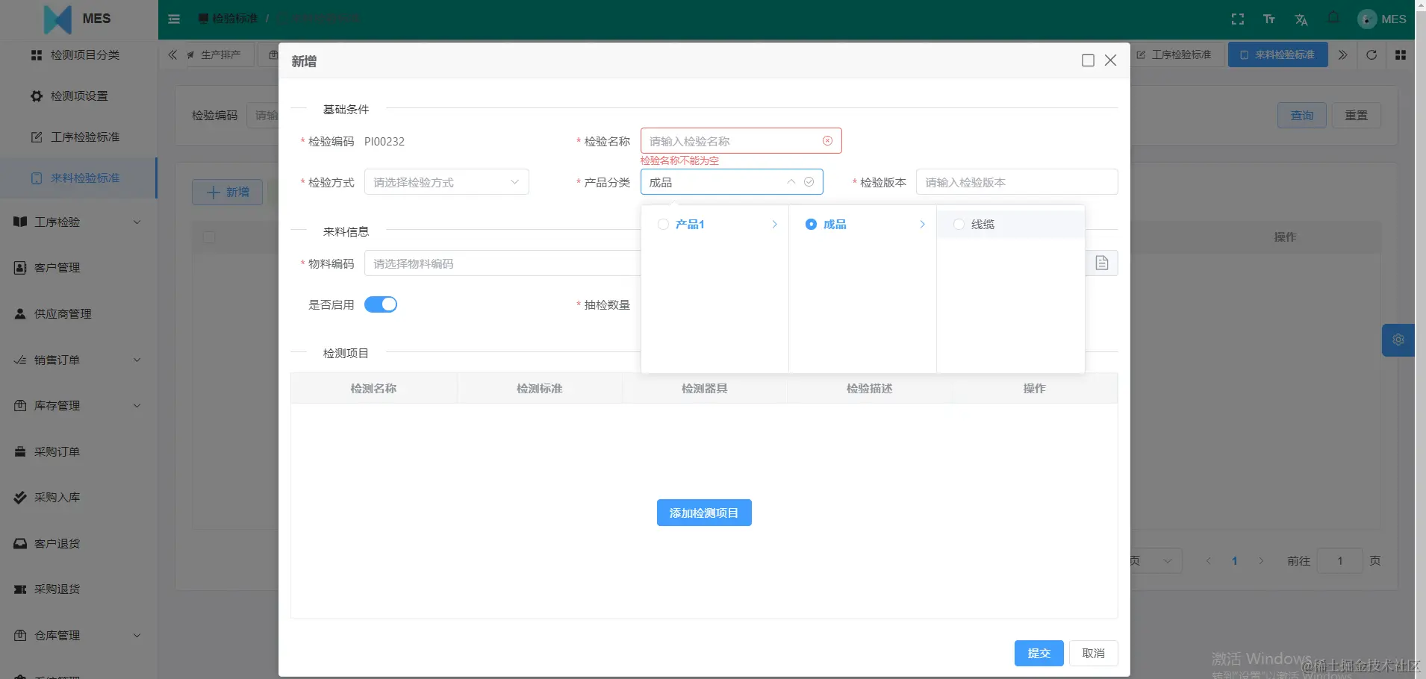Cancel the dialog with 取消
The image size is (1426, 679).
[x=1093, y=654]
